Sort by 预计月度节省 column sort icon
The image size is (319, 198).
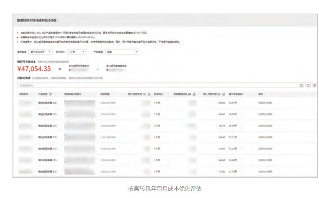click(224, 94)
